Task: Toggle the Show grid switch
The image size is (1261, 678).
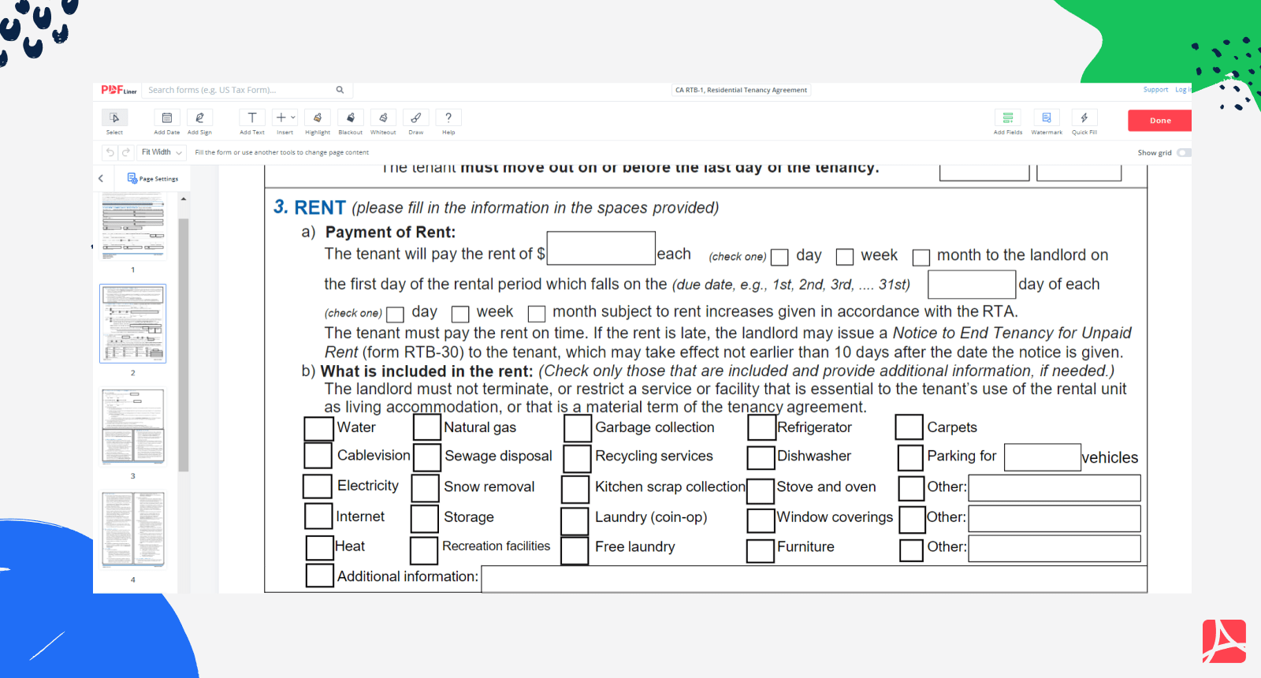Action: pyautogui.click(x=1184, y=153)
